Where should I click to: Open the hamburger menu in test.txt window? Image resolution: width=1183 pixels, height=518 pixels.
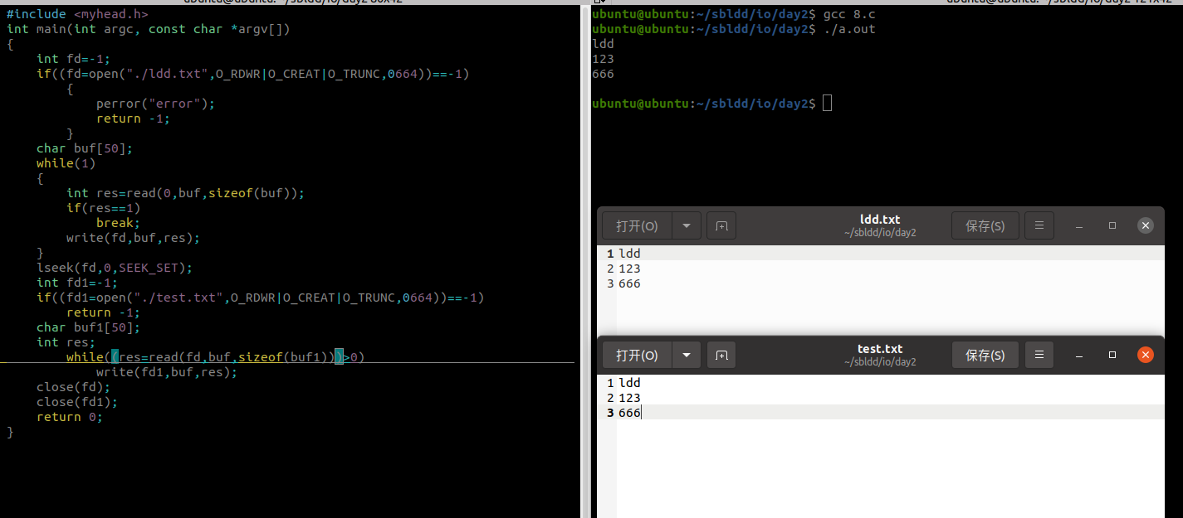1039,356
